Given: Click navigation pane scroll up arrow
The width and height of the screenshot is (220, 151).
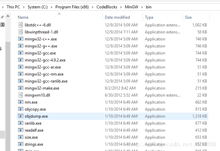Looking at the screenshot, I should point(8,16).
